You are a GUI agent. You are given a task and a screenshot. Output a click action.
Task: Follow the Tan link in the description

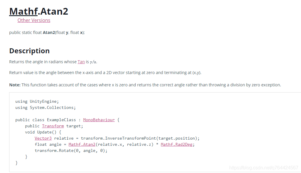click(81, 62)
